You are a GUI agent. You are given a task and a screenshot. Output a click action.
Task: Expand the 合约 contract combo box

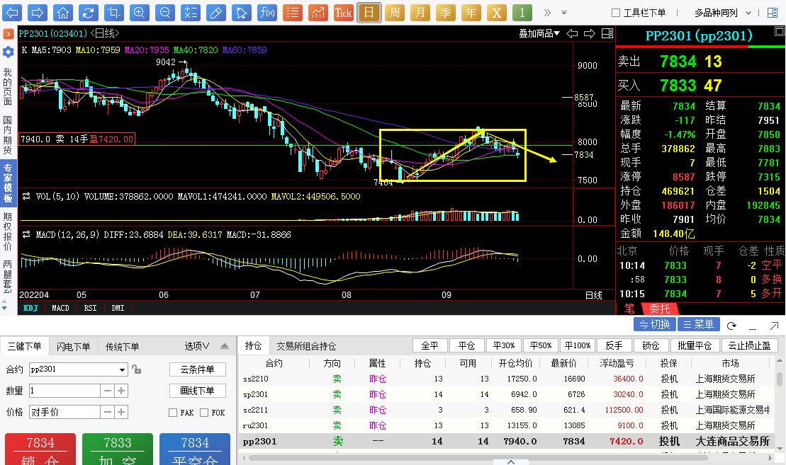(x=122, y=370)
